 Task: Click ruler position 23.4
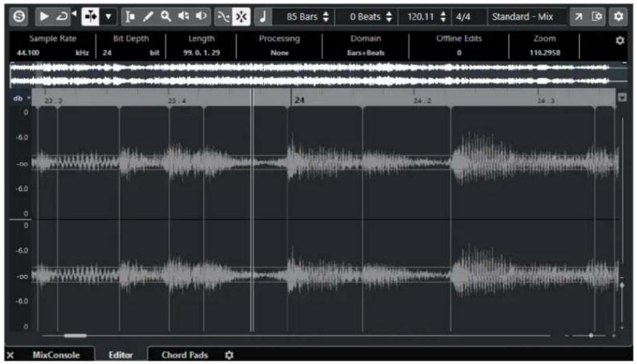pyautogui.click(x=177, y=100)
